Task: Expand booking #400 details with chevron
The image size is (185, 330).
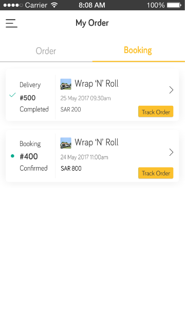Action: tap(171, 152)
